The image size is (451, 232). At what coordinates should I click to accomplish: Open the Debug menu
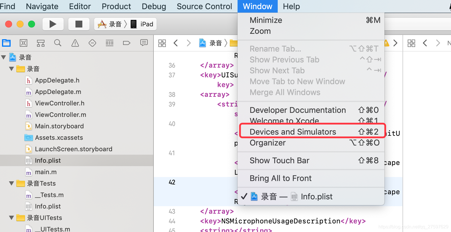(x=154, y=6)
